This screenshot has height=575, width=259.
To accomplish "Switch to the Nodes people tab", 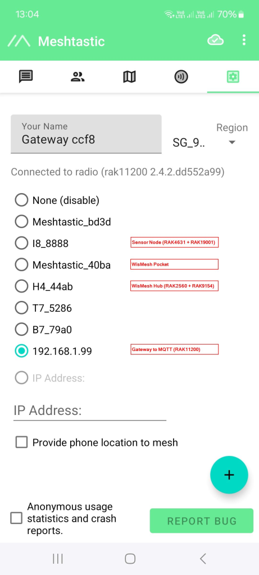I will click(78, 76).
